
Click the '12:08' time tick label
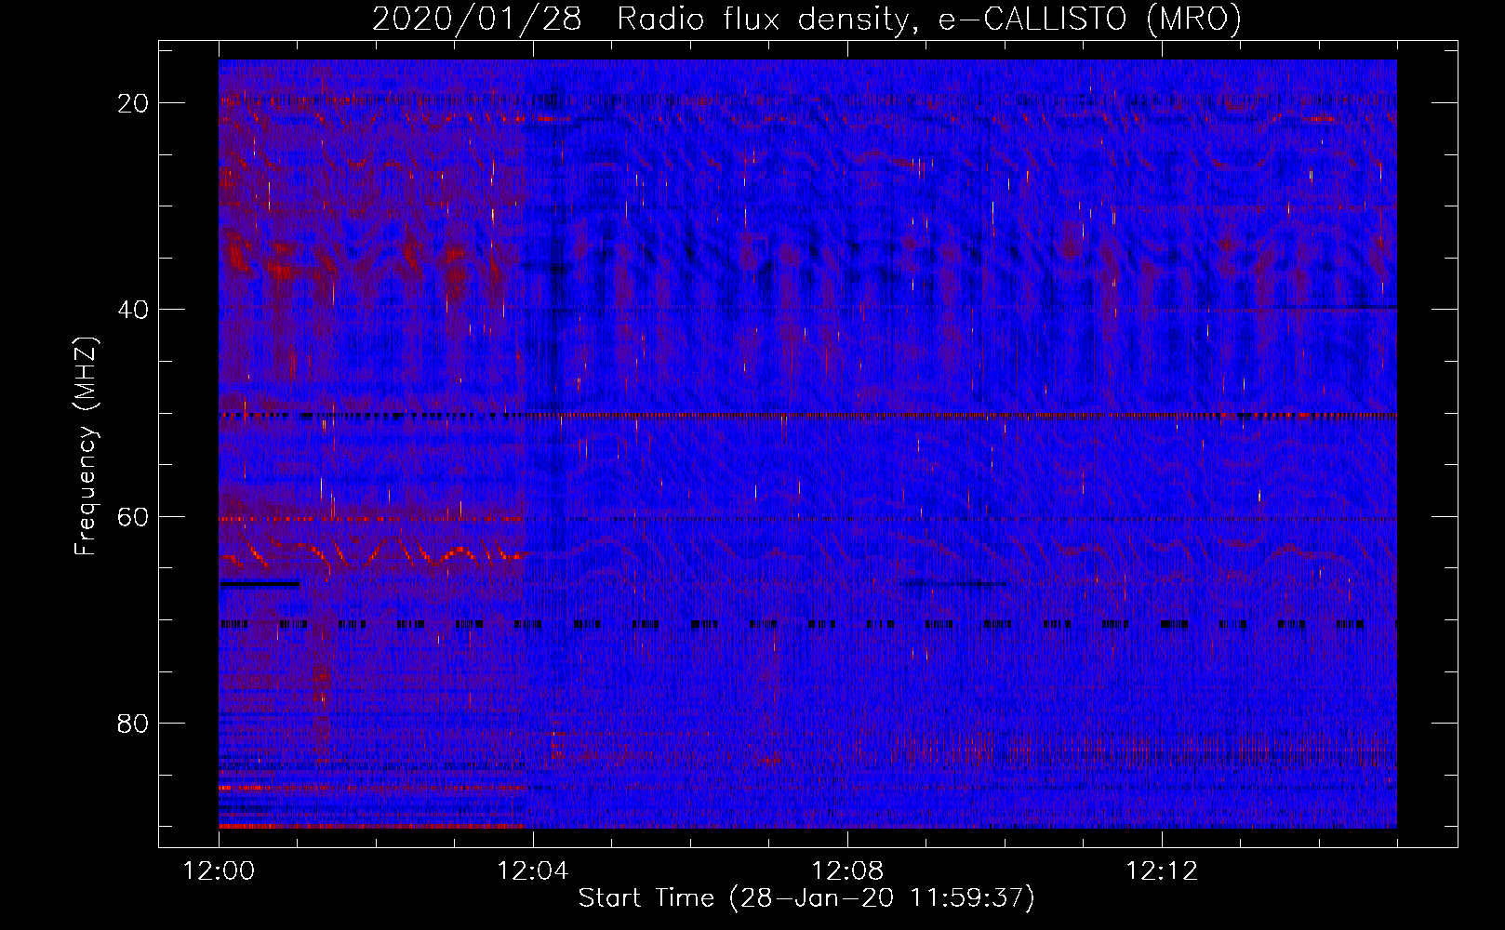click(847, 871)
